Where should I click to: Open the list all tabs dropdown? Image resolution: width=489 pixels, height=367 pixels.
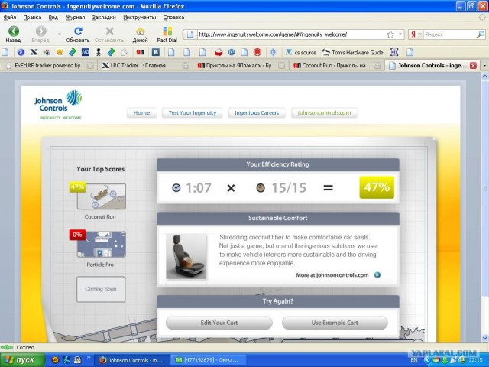click(484, 66)
